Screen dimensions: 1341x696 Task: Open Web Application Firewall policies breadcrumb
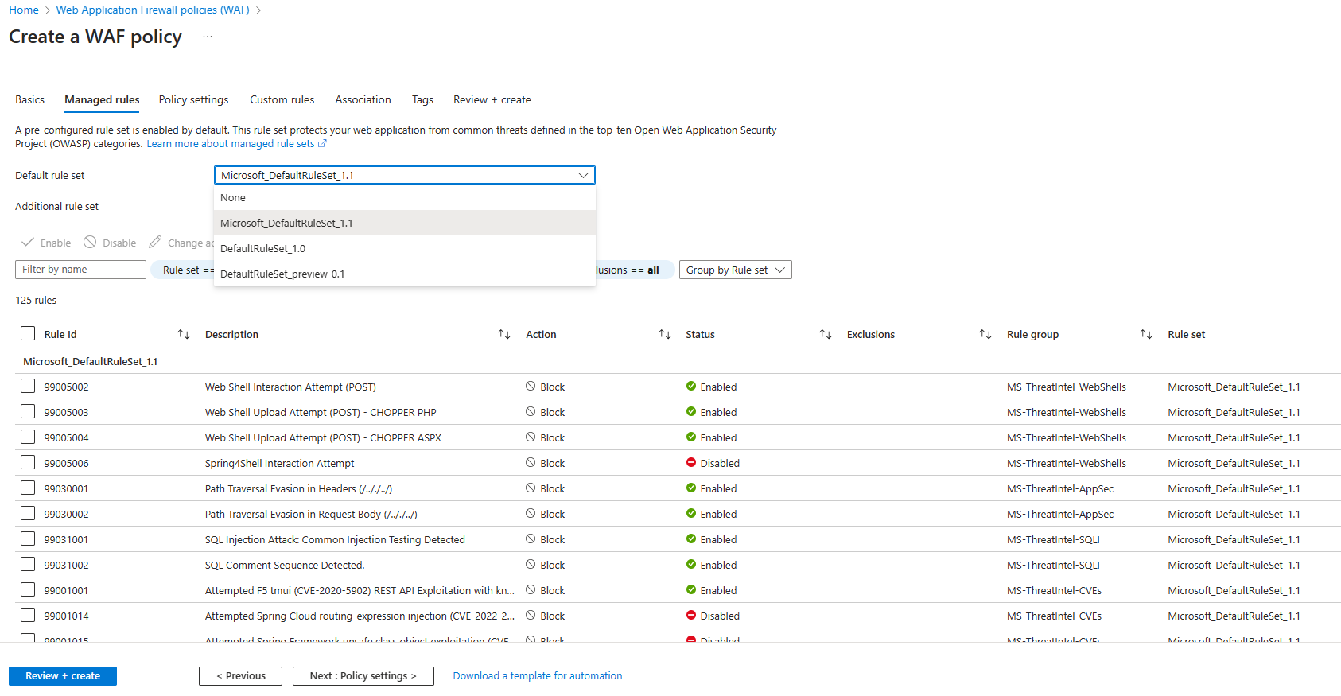[153, 10]
